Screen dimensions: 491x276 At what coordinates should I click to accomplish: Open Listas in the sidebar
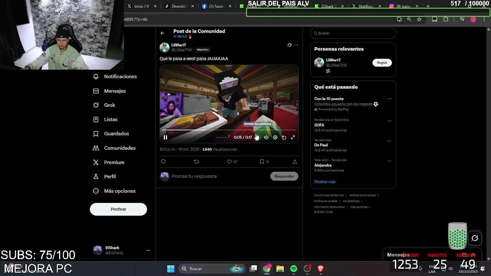[105, 120]
